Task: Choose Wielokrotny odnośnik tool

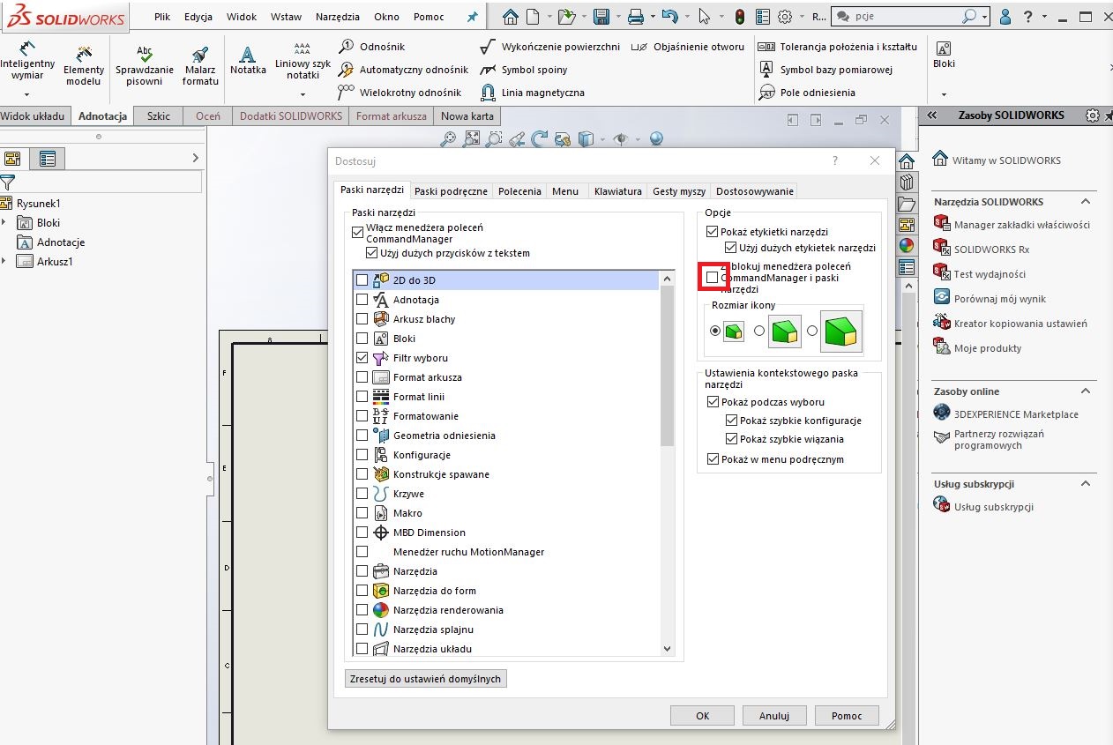Action: 400,93
